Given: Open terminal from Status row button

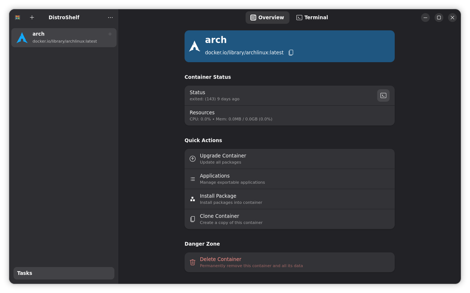Looking at the screenshot, I should (383, 95).
